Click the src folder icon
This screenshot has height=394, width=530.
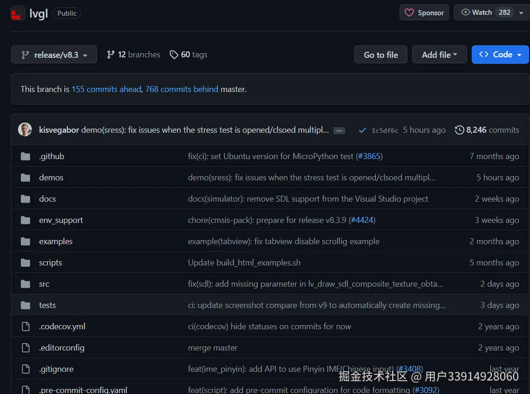click(x=25, y=284)
